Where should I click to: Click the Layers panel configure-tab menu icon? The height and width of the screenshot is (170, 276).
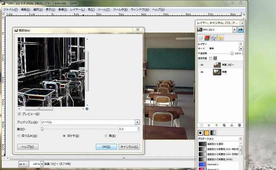pyautogui.click(x=241, y=44)
